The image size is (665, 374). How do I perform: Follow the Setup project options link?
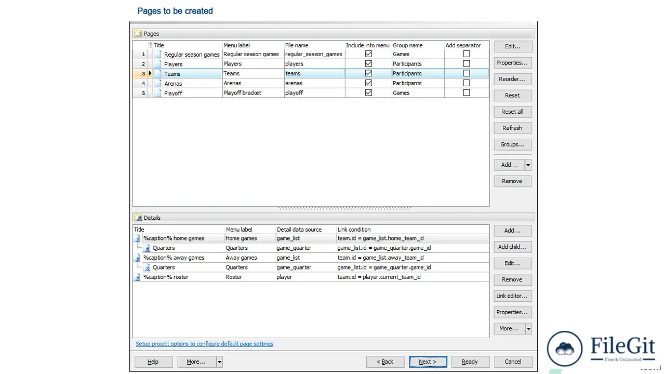(204, 344)
